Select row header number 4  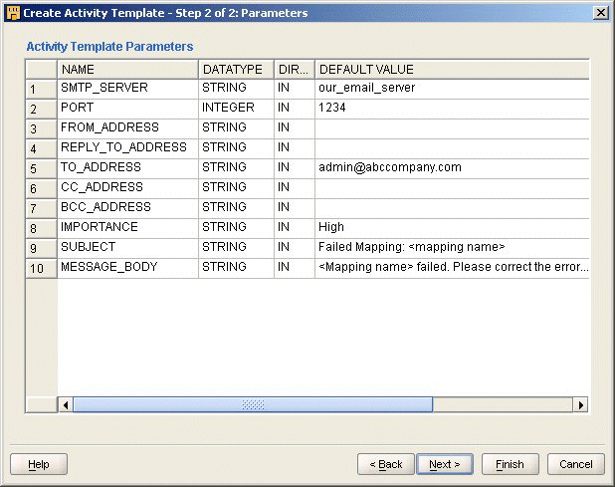point(41,148)
